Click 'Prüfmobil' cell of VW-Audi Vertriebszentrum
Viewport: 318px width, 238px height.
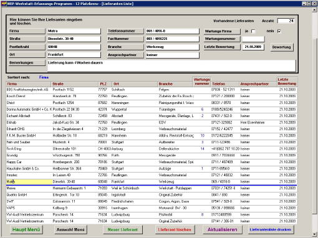pyautogui.click(x=165, y=214)
